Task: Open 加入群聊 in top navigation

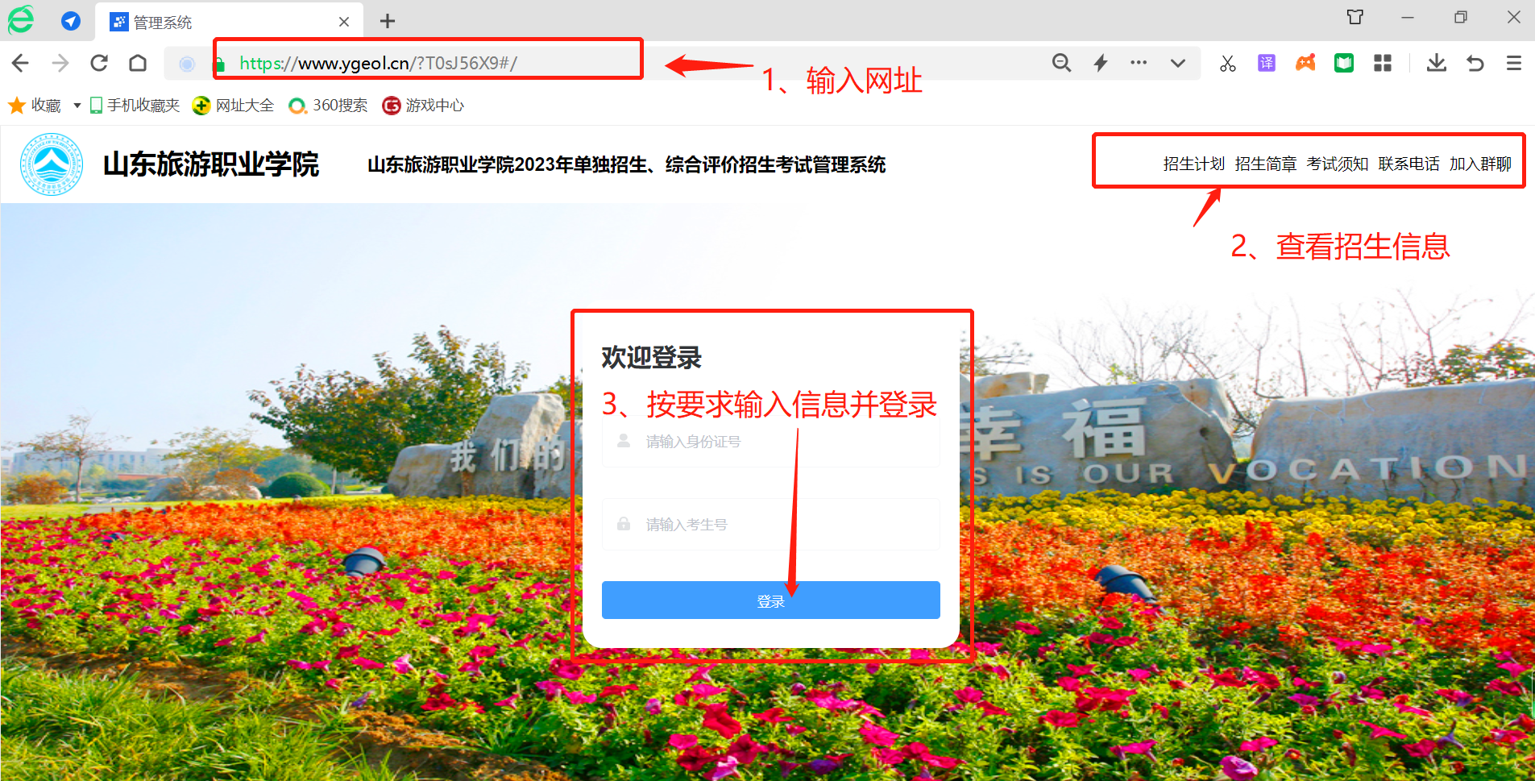Action: (1481, 164)
